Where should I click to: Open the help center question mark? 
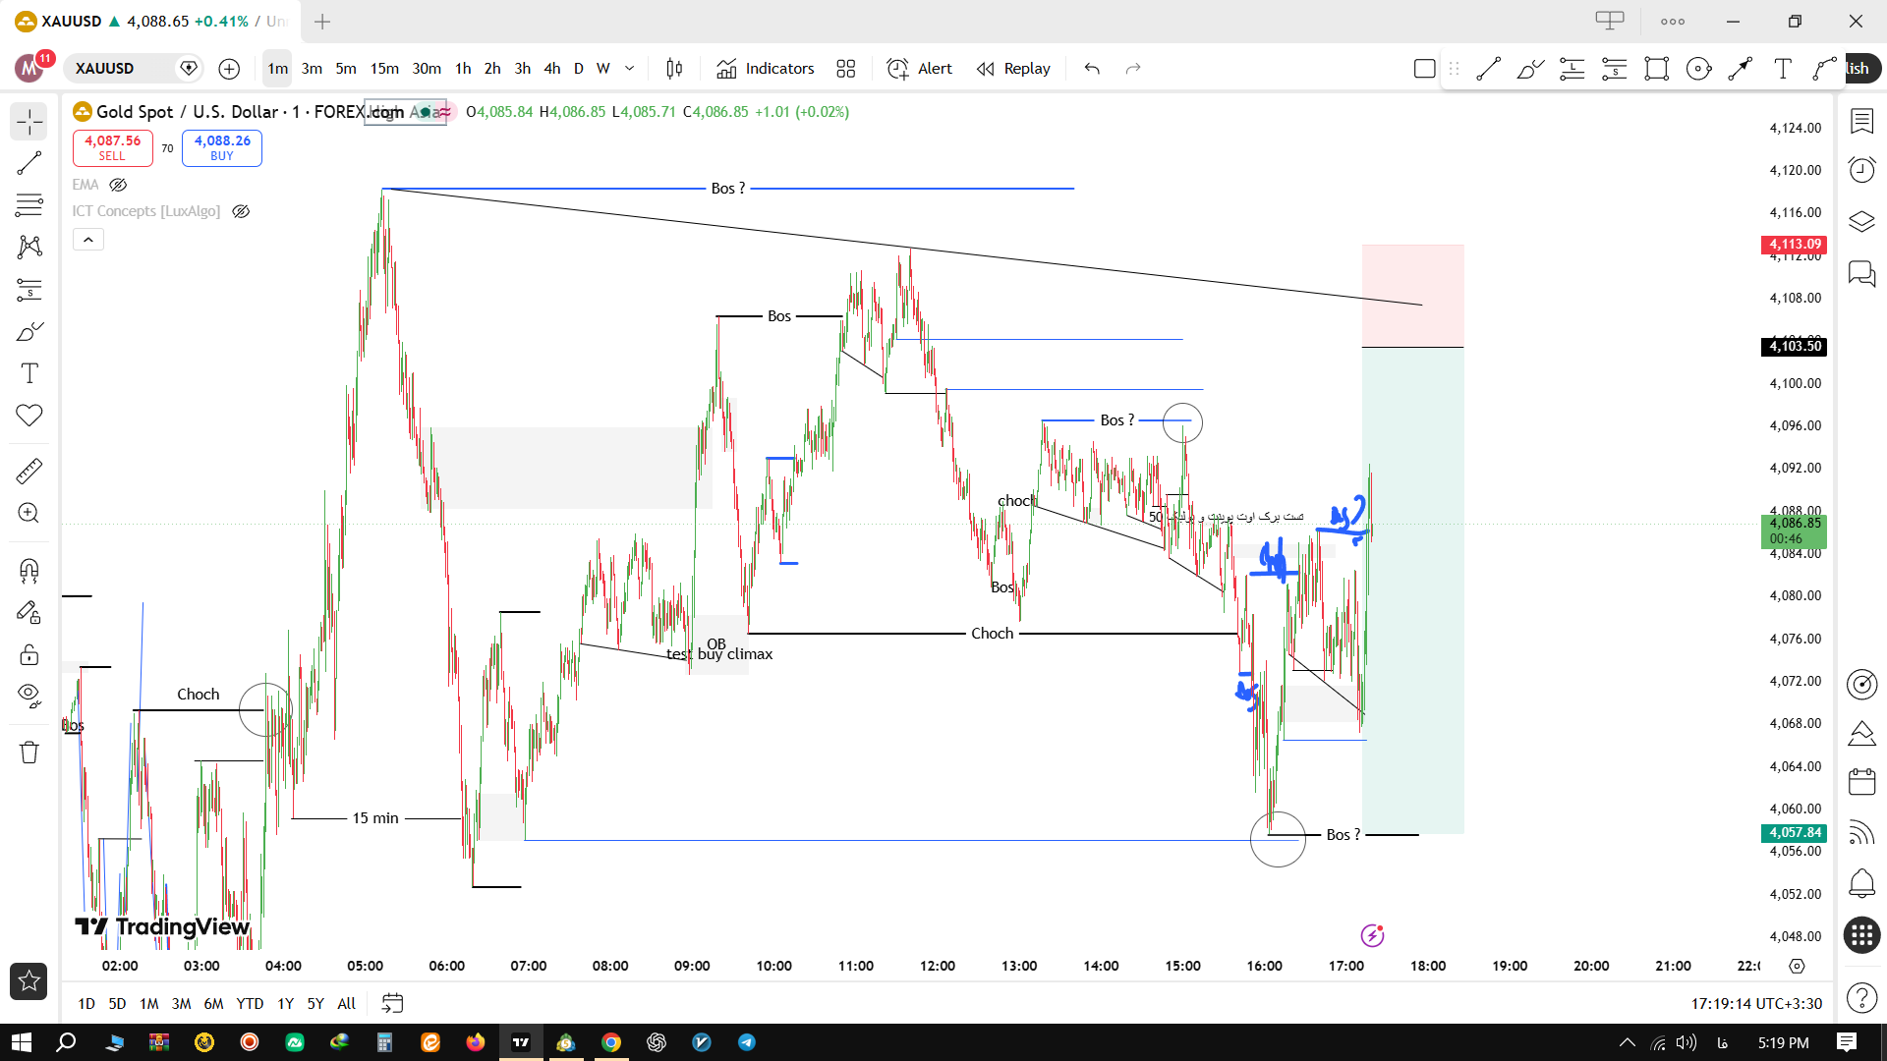click(1862, 998)
